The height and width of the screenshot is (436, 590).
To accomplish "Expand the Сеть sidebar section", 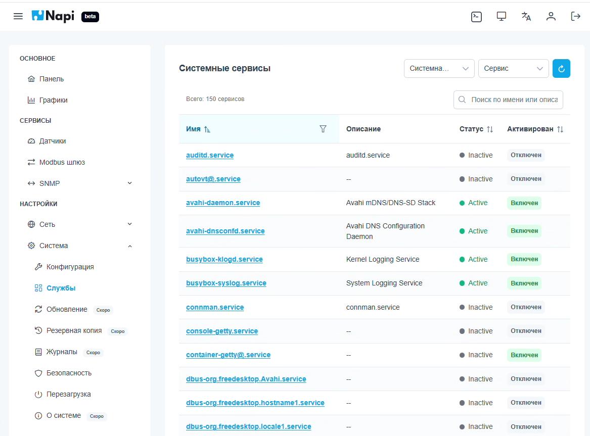I will tap(129, 224).
